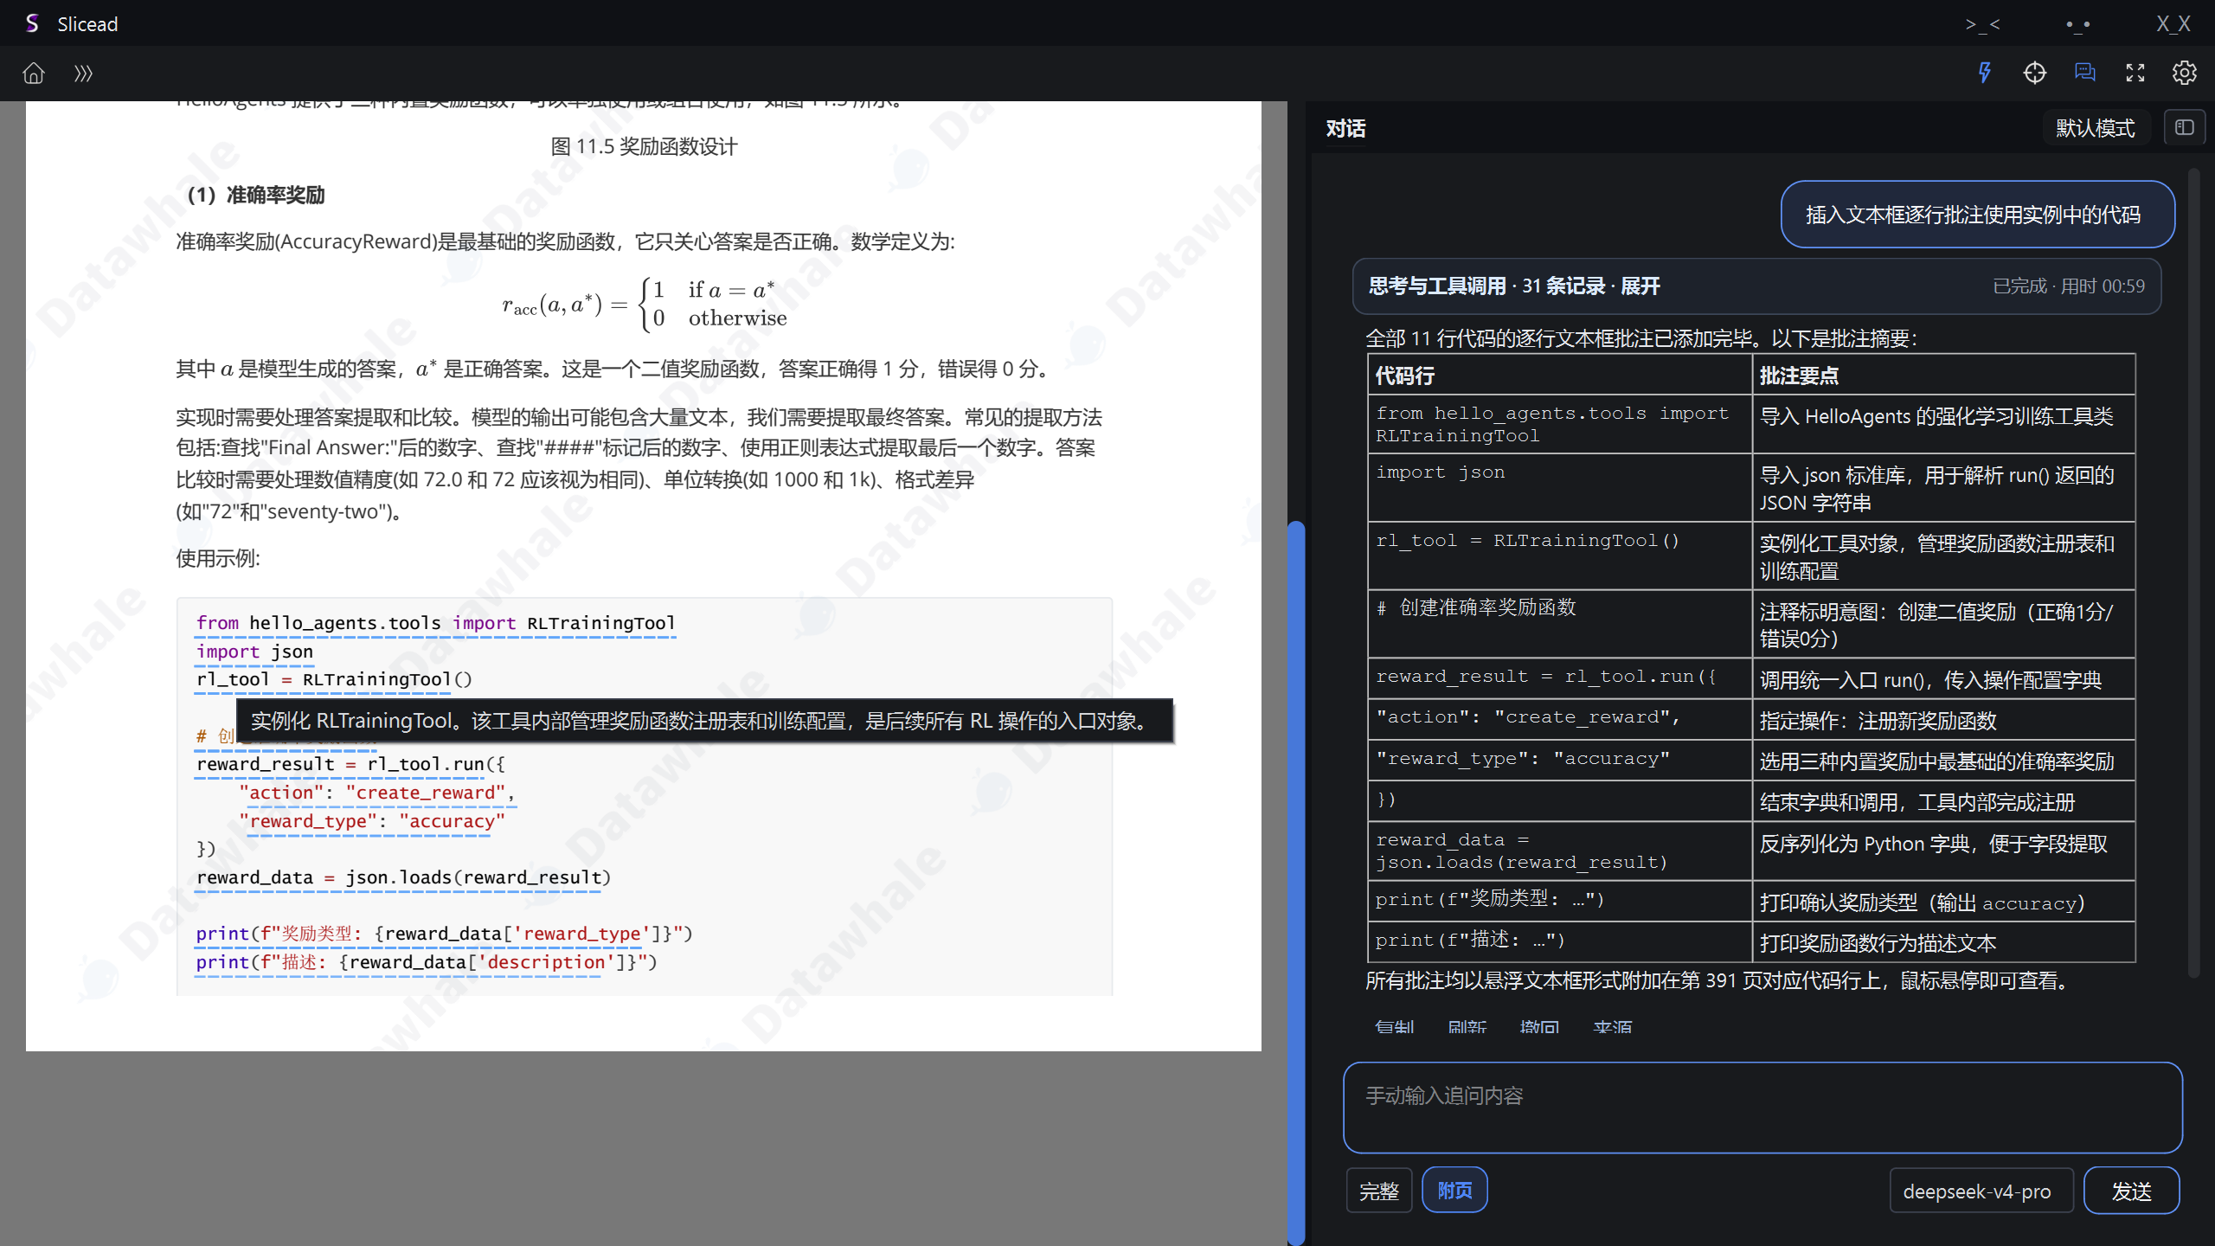This screenshot has height=1246, width=2215.
Task: Expand 思考与工具调用 31 条记录 section
Action: tap(1756, 286)
